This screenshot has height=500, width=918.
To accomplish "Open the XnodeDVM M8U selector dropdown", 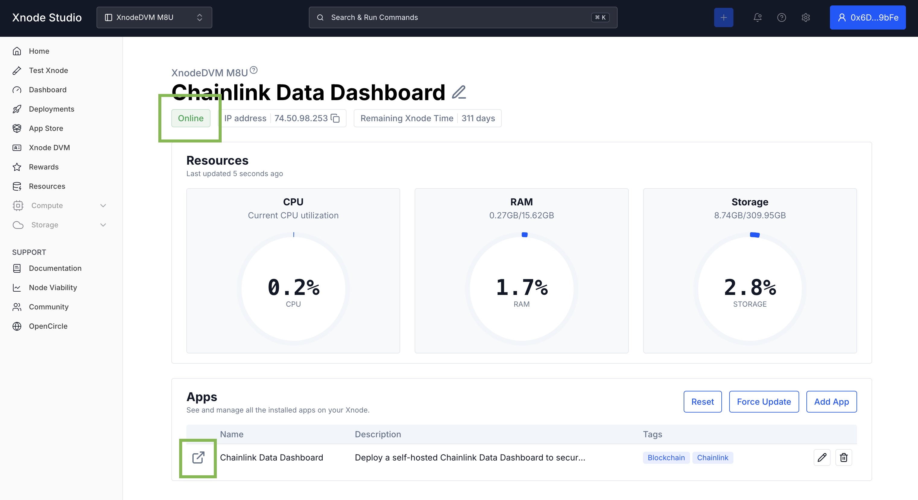I will click(154, 17).
